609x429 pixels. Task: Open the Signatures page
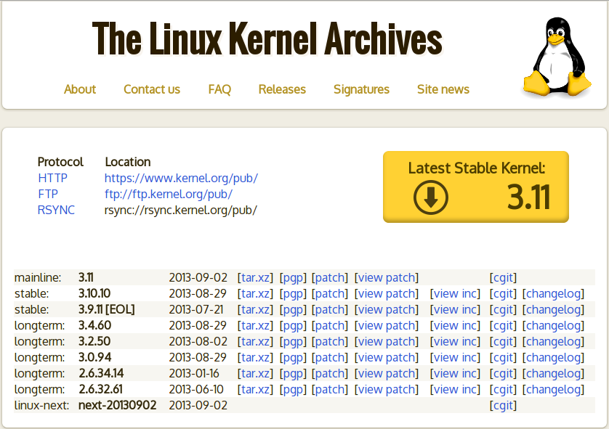(x=361, y=89)
